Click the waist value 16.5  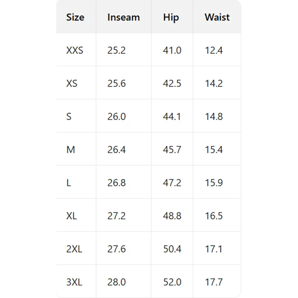point(214,216)
